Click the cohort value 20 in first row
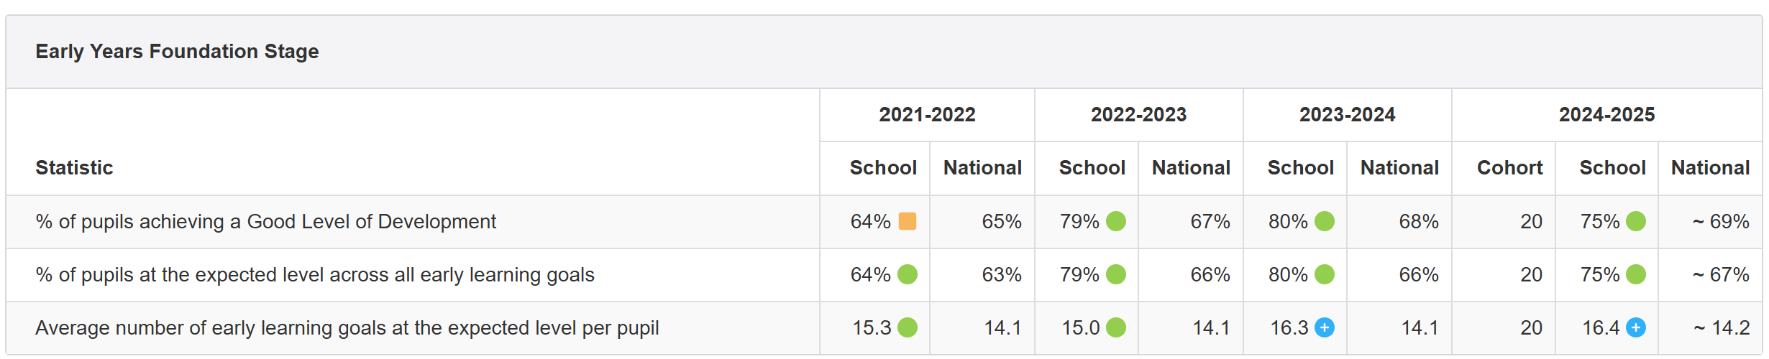The width and height of the screenshot is (1769, 359). click(1531, 221)
